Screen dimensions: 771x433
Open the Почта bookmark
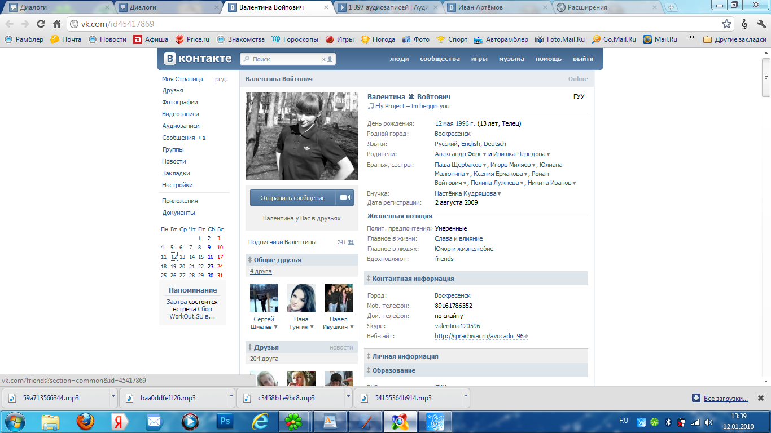tap(66, 39)
